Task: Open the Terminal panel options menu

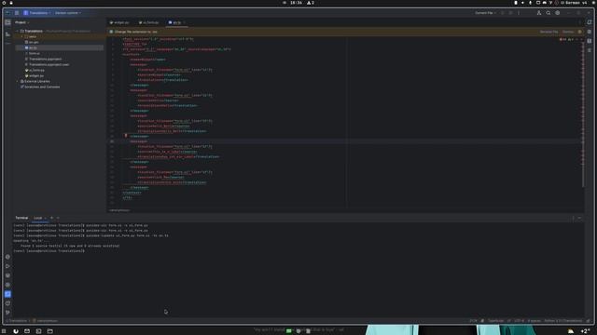Action: [573, 218]
